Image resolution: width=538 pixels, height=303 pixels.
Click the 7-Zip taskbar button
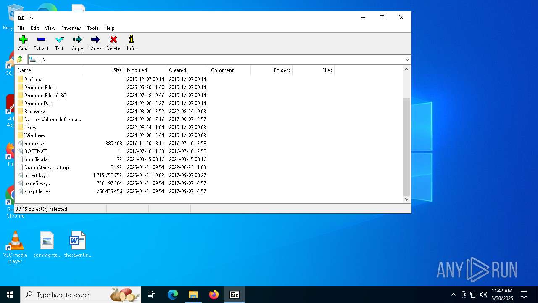tap(235, 295)
